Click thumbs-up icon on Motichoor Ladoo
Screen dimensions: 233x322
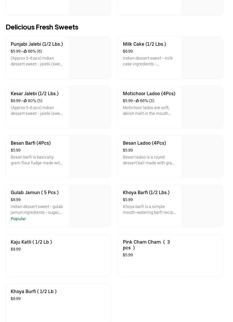[137, 101]
